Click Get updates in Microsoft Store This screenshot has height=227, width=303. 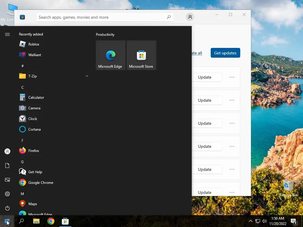[225, 53]
